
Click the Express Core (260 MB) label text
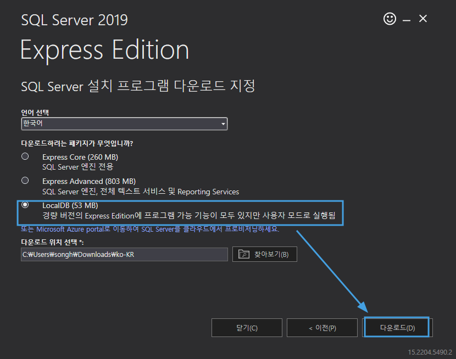[80, 157]
